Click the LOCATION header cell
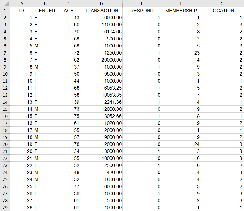The width and height of the screenshot is (244, 211). (x=222, y=11)
